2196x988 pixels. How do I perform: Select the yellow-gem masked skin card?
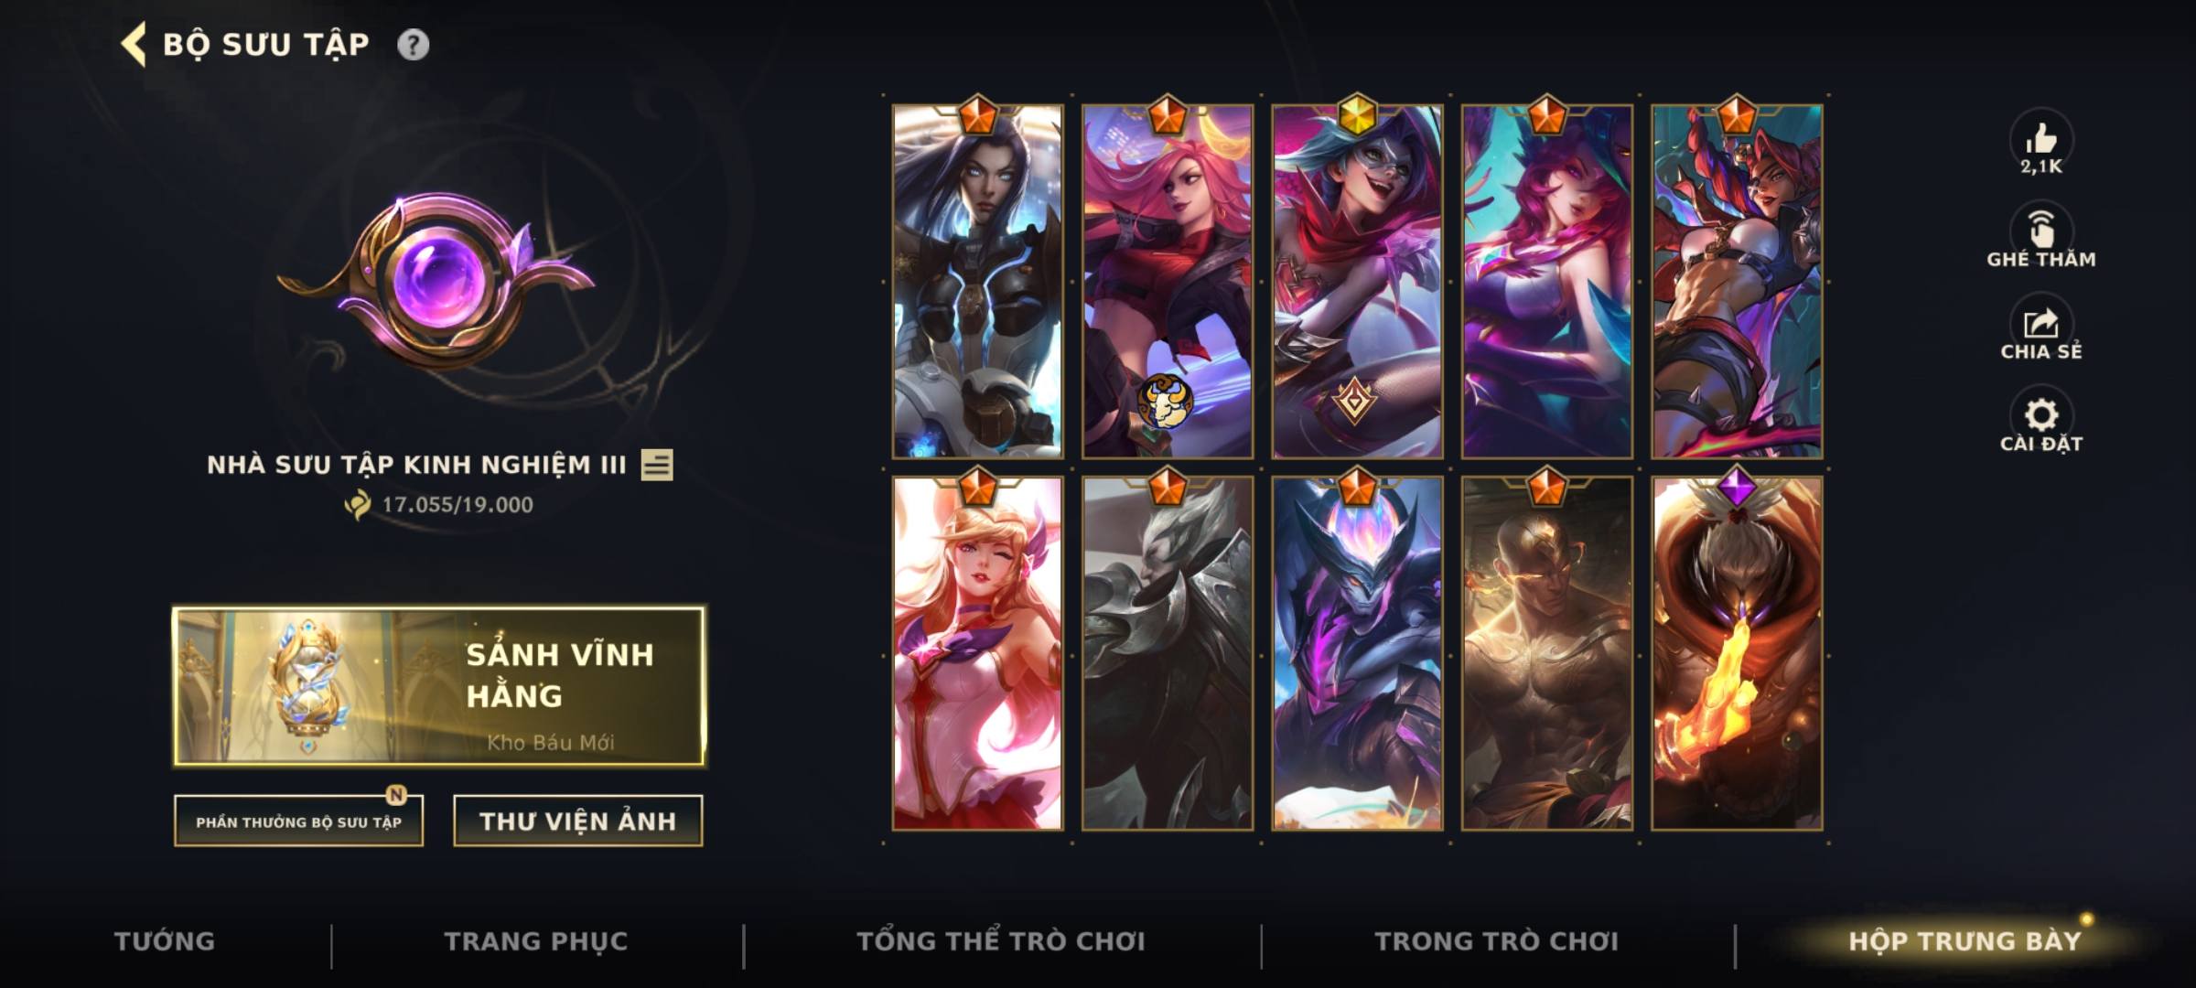[x=1357, y=281]
